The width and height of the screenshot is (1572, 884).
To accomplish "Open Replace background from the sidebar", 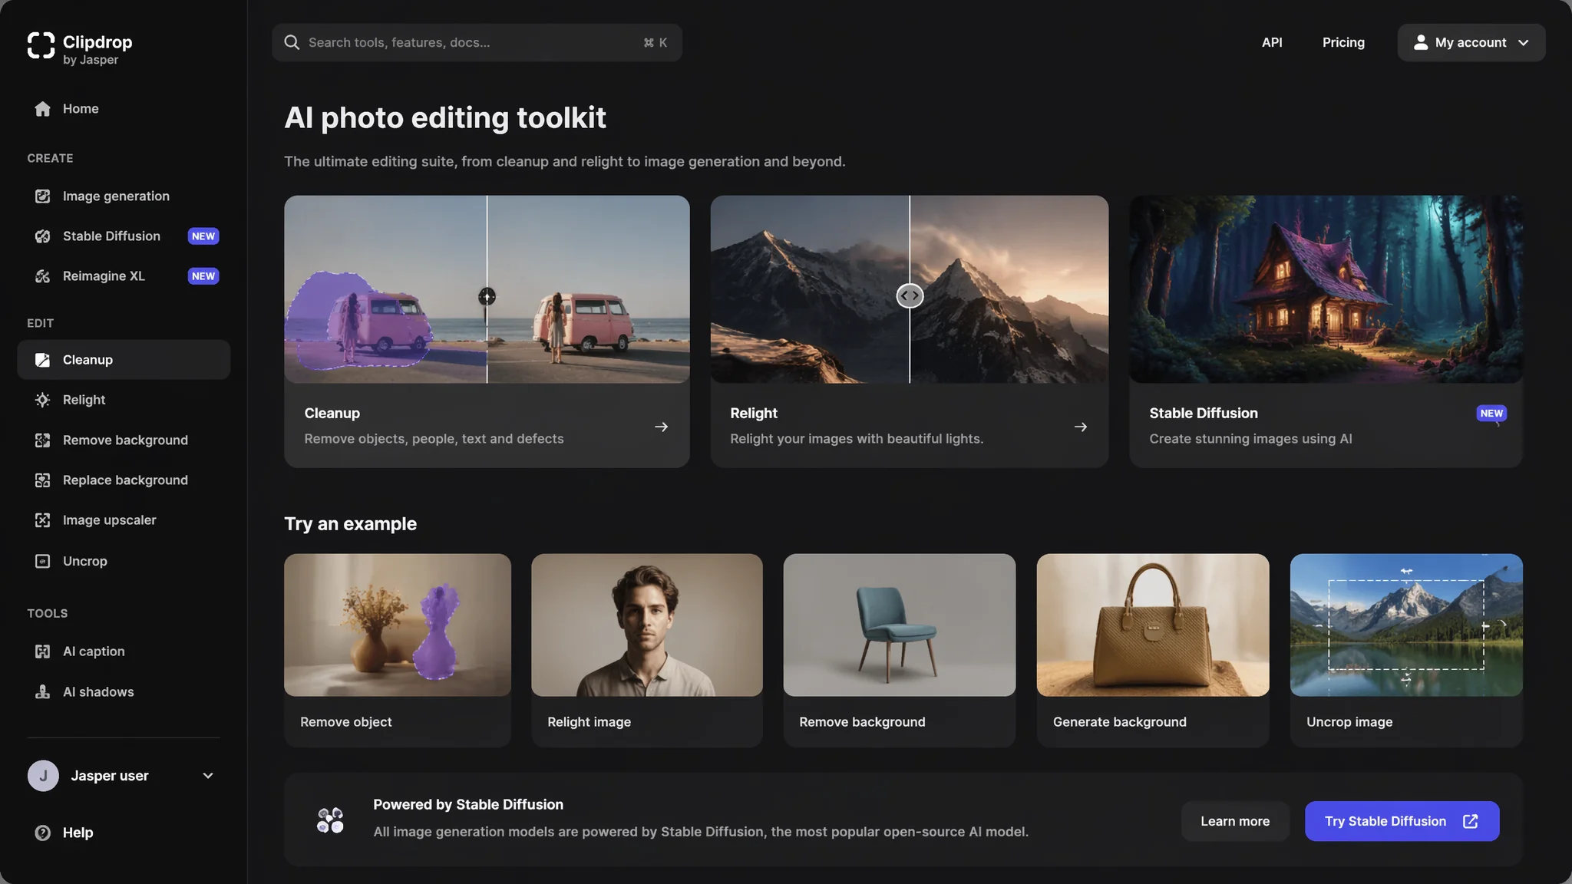I will (124, 480).
